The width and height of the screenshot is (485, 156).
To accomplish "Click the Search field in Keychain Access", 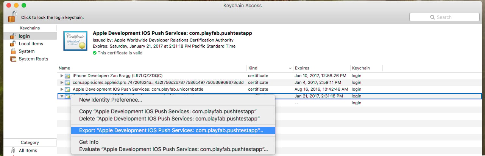I will point(445,17).
